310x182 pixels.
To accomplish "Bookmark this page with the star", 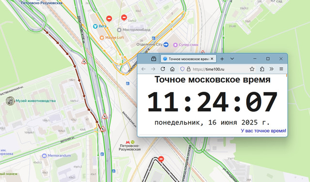I will [252, 69].
